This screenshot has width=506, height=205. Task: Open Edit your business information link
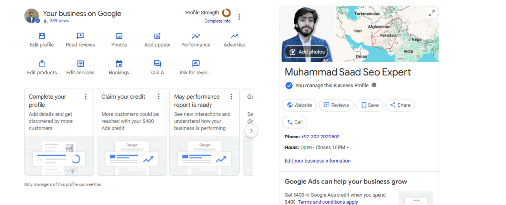318,161
